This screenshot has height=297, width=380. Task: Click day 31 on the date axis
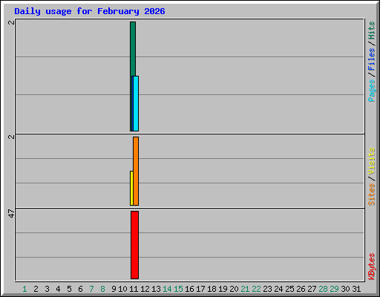pyautogui.click(x=356, y=289)
